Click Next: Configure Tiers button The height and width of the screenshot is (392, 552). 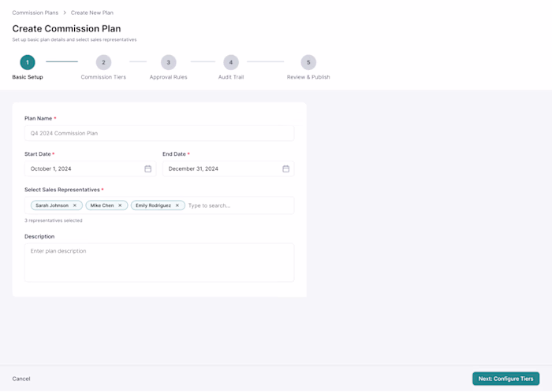pyautogui.click(x=505, y=379)
